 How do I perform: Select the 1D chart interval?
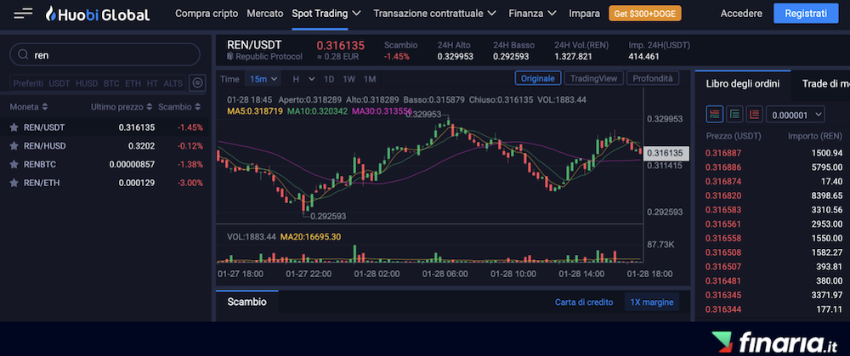click(329, 79)
